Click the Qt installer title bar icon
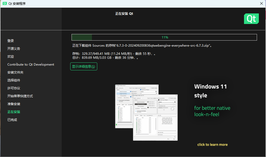 5,3
